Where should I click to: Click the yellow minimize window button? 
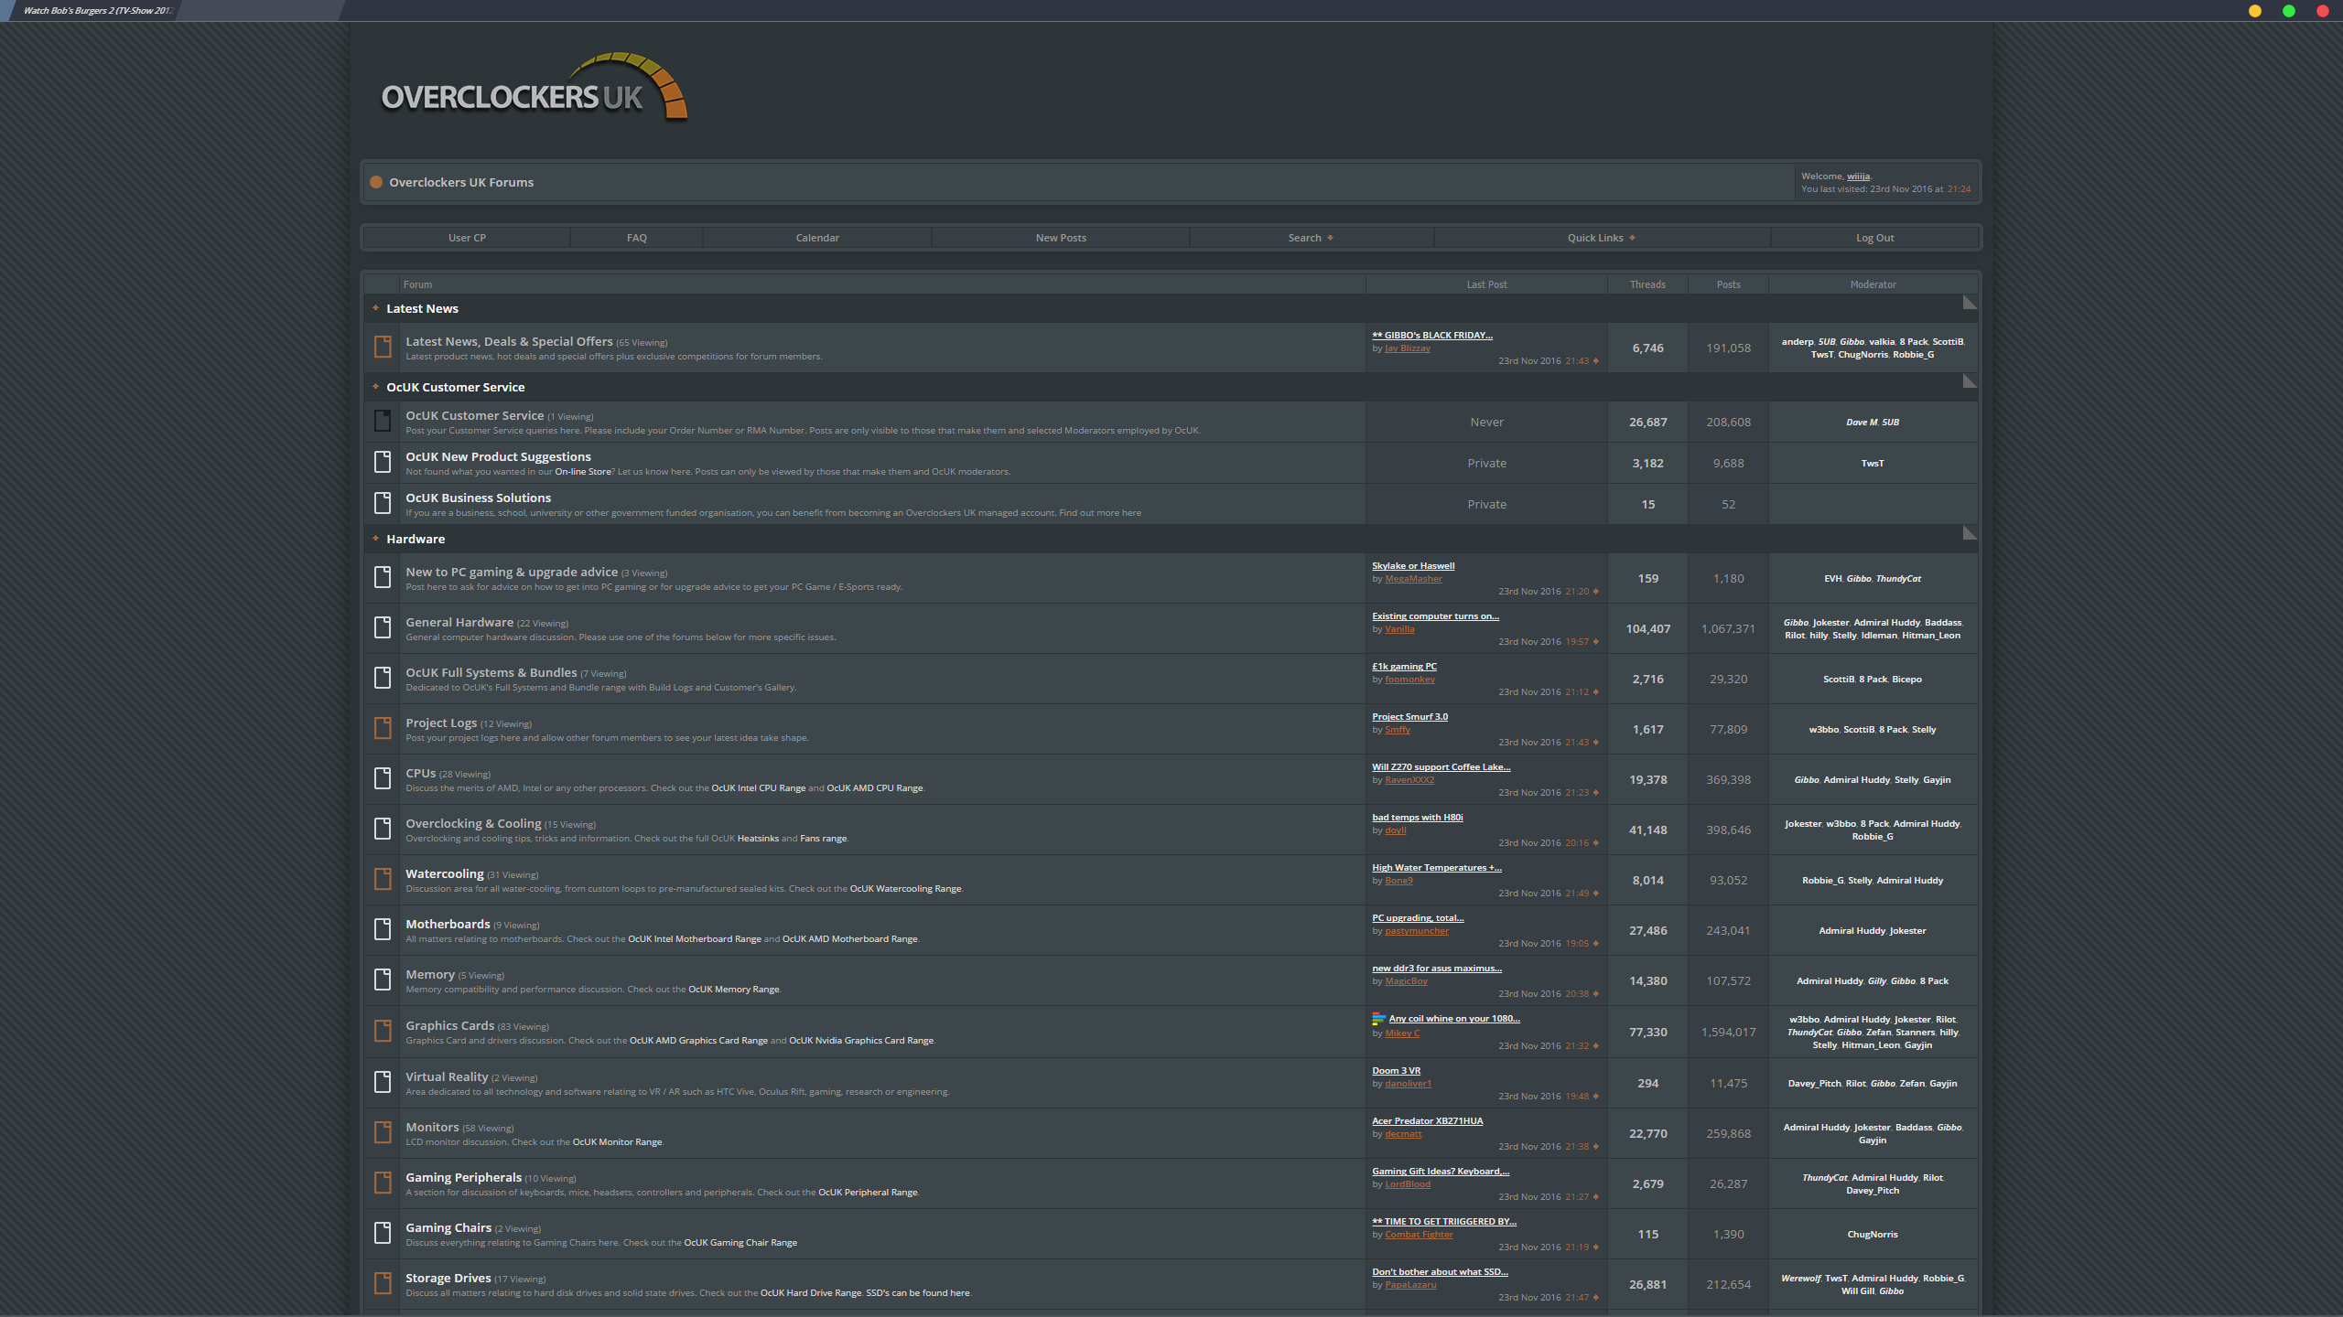tap(2255, 11)
